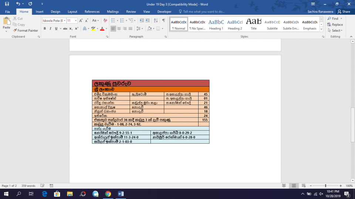
Task: Open the Mailings ribbon tab
Action: (113, 12)
